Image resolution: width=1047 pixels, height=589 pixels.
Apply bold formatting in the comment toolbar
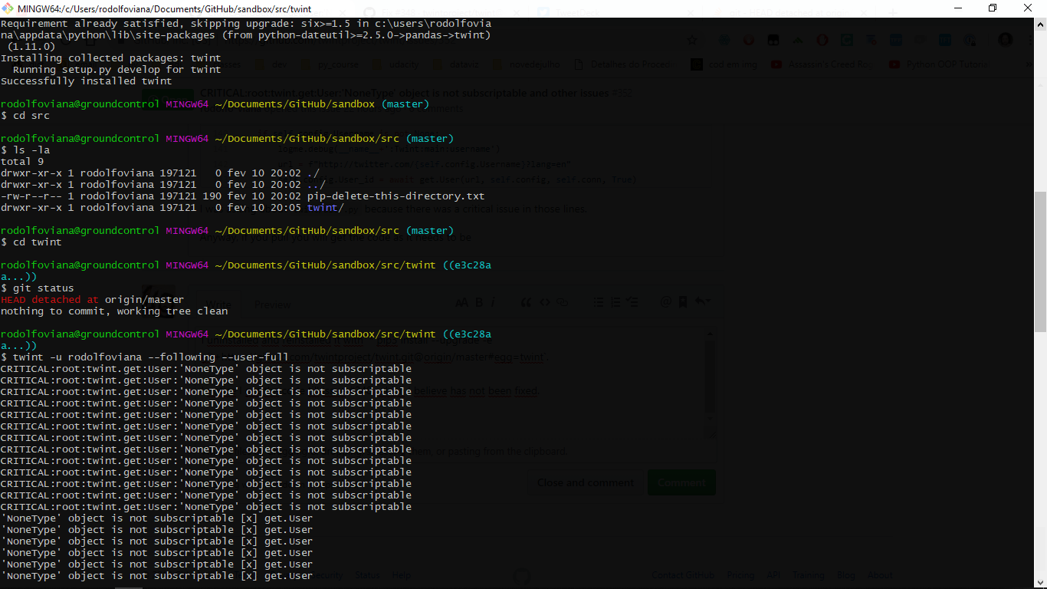[x=478, y=301]
